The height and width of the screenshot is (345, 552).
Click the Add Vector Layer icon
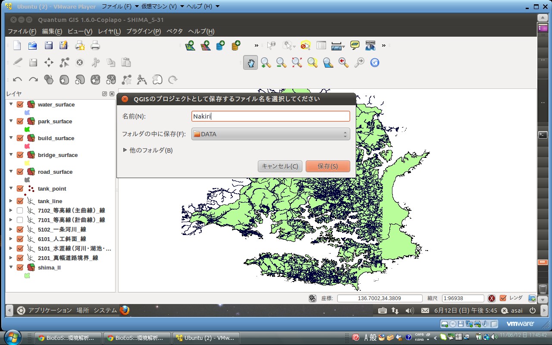(190, 45)
